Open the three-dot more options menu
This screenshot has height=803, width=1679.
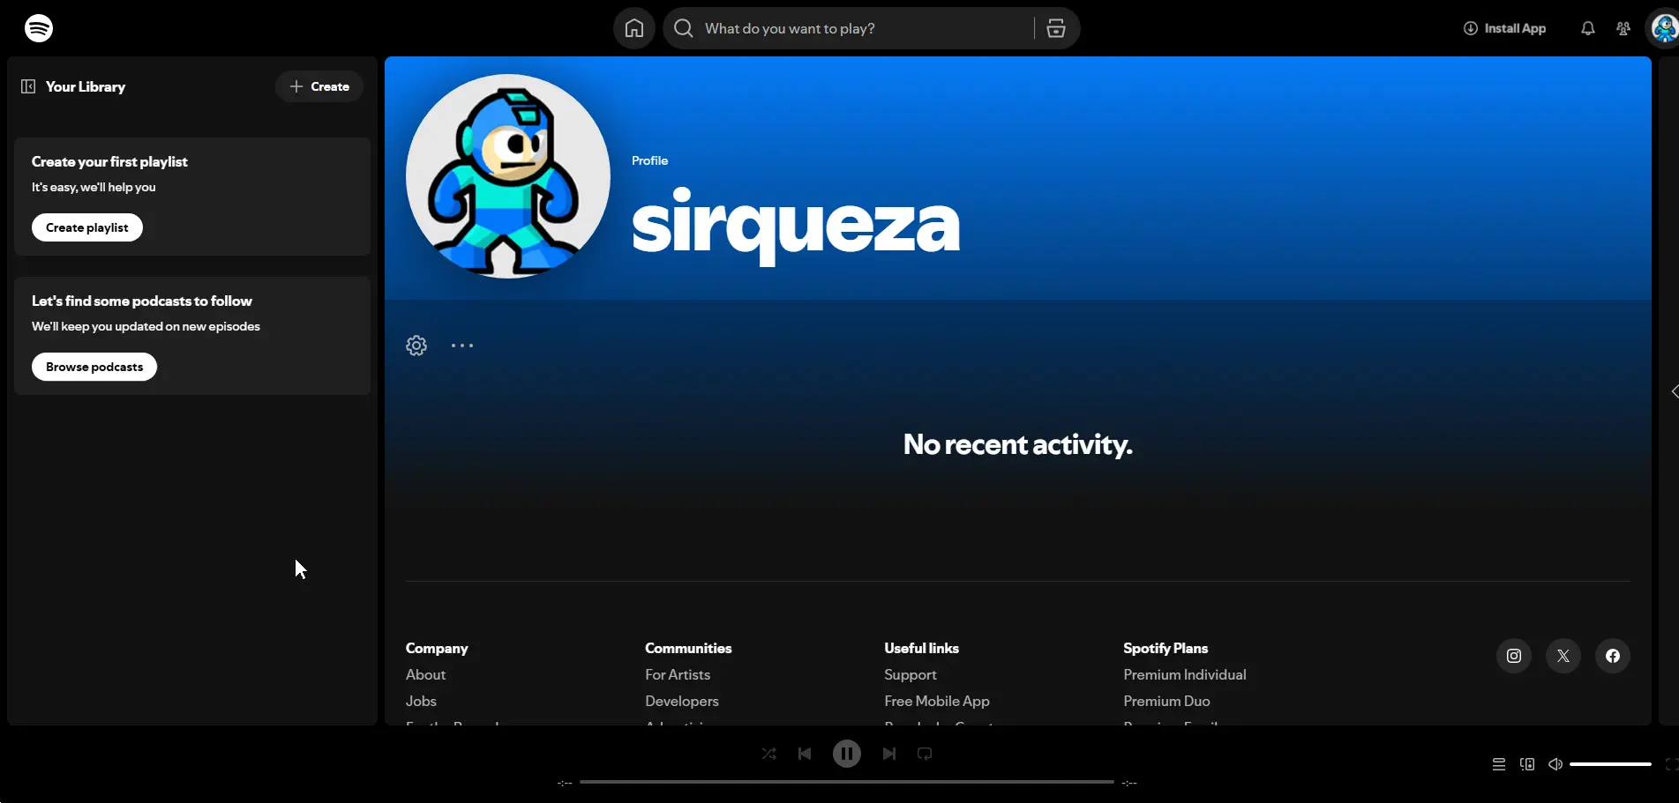(x=462, y=346)
